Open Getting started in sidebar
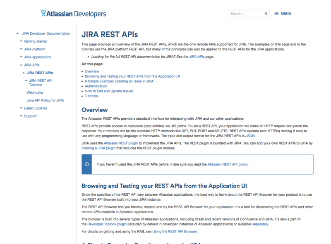The image size is (331, 244). pyautogui.click(x=36, y=41)
